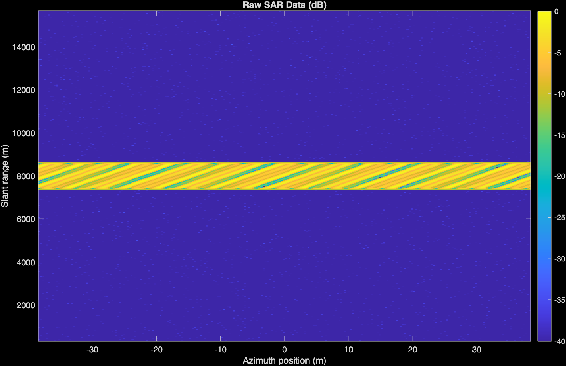Click the 0 tick label on colorbar
Image resolution: width=566 pixels, height=366 pixels.
point(556,12)
